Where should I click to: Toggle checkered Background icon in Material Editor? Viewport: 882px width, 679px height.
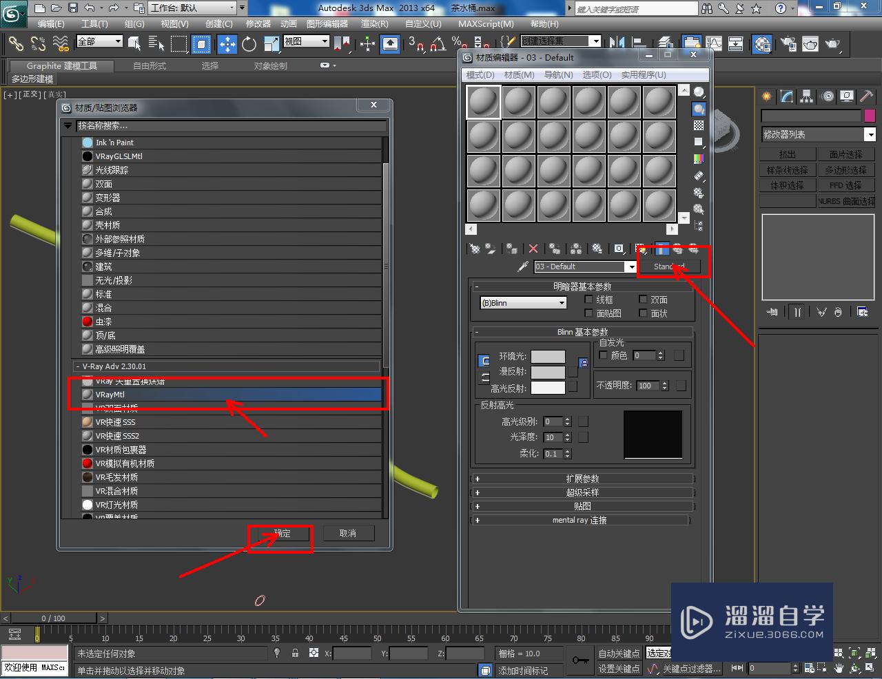point(699,125)
